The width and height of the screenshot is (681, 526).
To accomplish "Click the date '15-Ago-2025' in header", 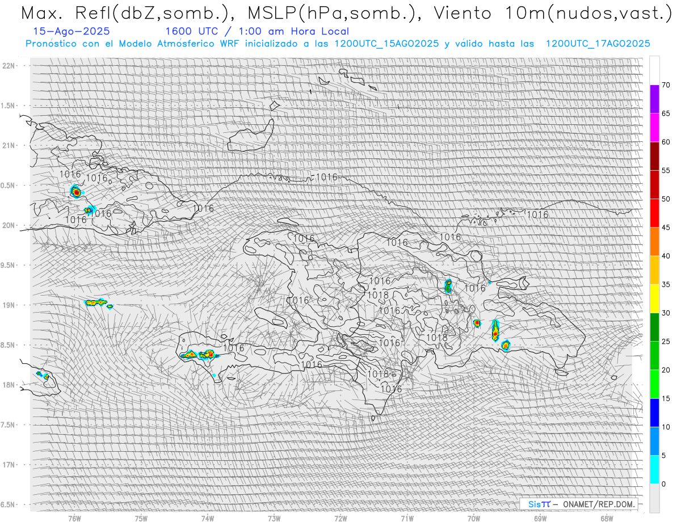I will pyautogui.click(x=72, y=31).
